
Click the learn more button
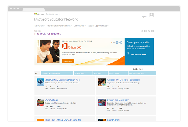pyautogui.click(x=68, y=61)
